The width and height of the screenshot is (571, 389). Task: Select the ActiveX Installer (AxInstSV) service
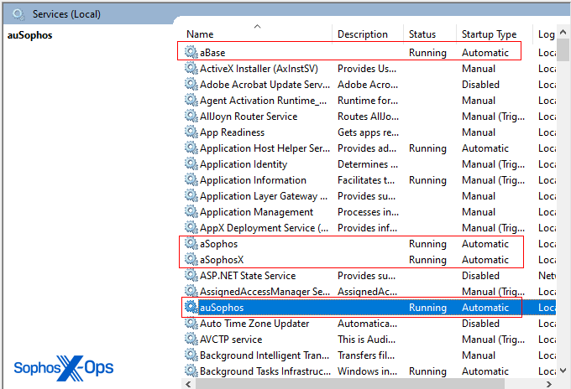(x=259, y=69)
